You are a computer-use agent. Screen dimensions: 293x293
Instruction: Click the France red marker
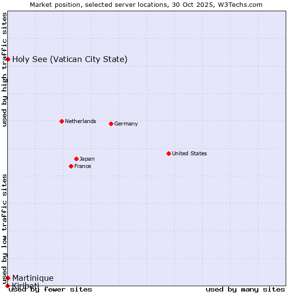pyautogui.click(x=71, y=166)
